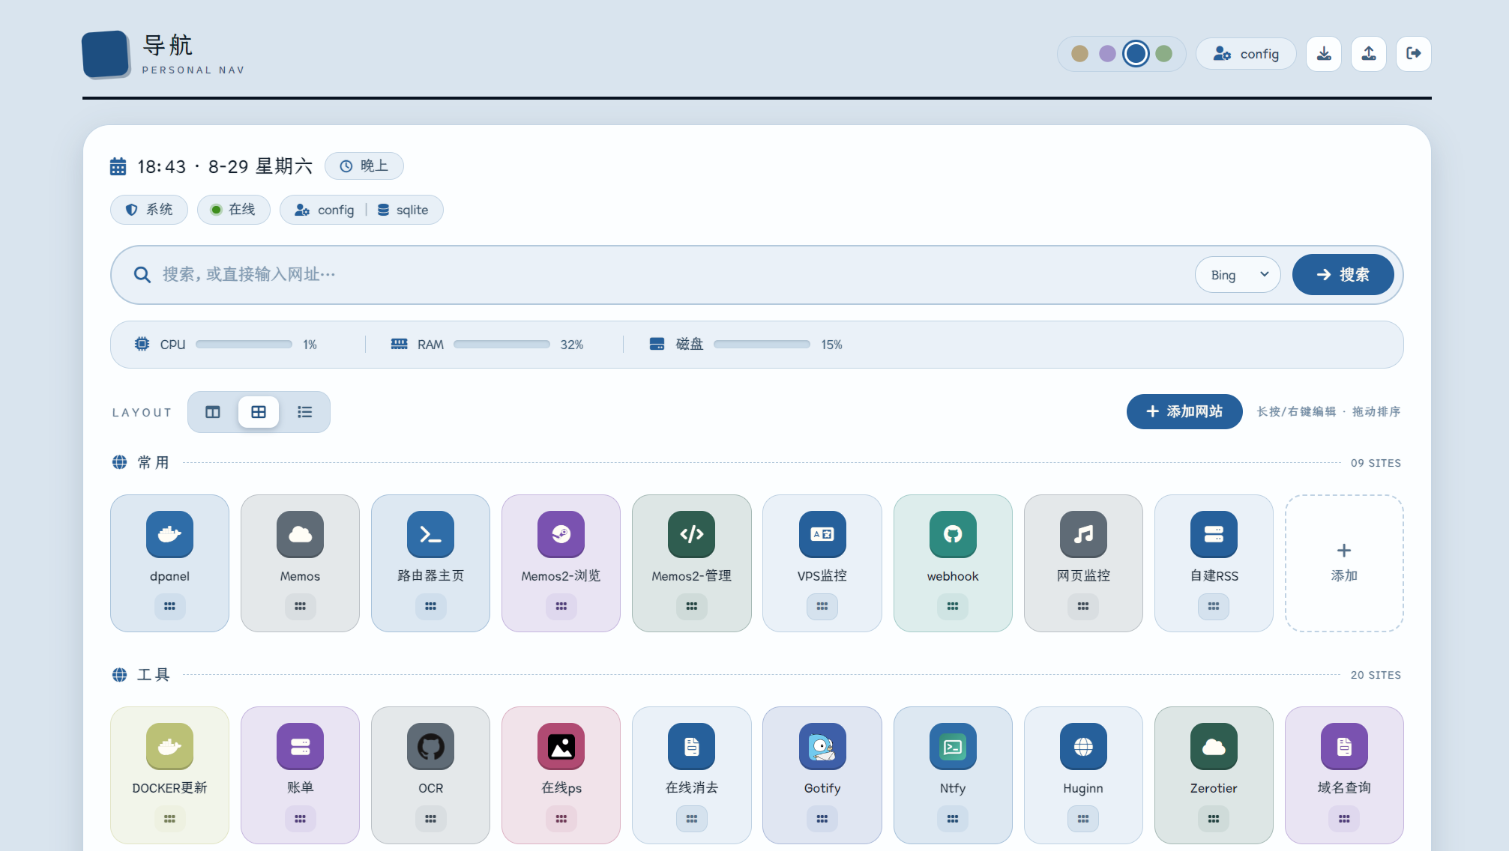Click the 常用 category heading
The image size is (1509, 851).
coord(154,463)
